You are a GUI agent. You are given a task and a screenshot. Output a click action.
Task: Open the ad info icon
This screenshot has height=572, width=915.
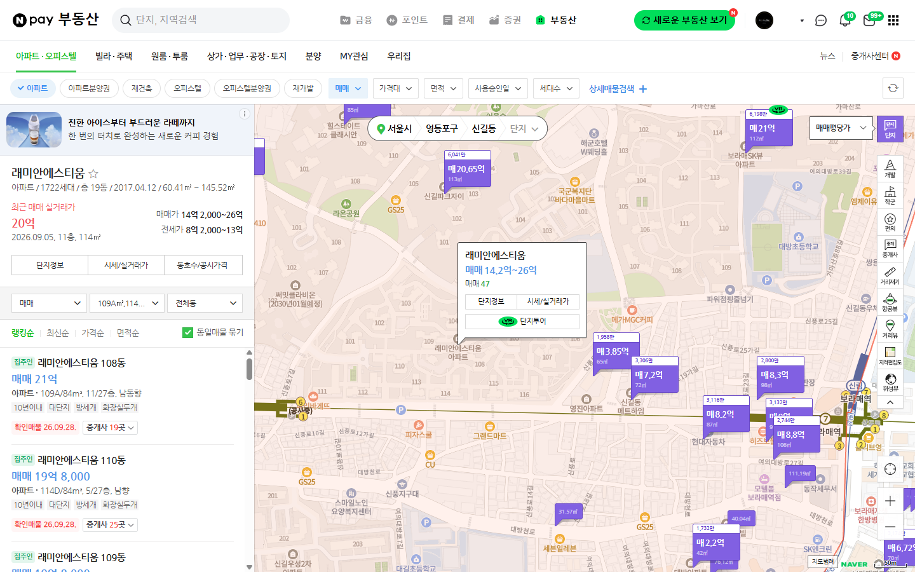point(244,114)
